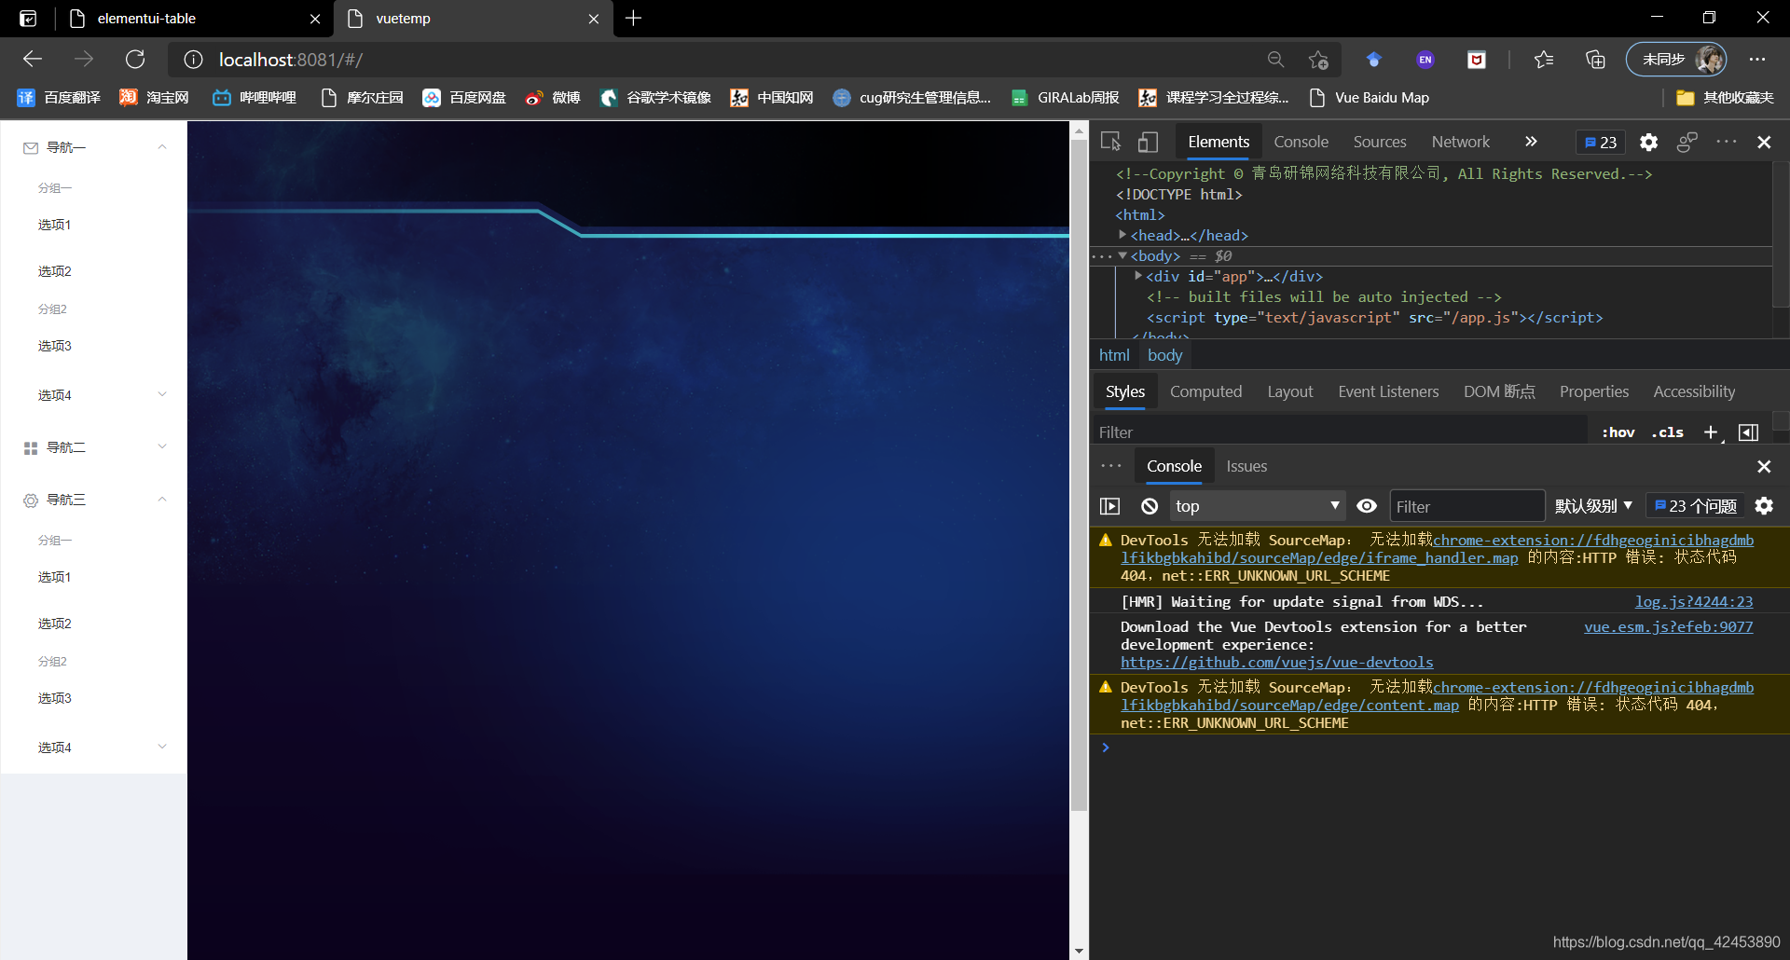The width and height of the screenshot is (1790, 960).
Task: Expand the div id app node
Action: coord(1138,276)
